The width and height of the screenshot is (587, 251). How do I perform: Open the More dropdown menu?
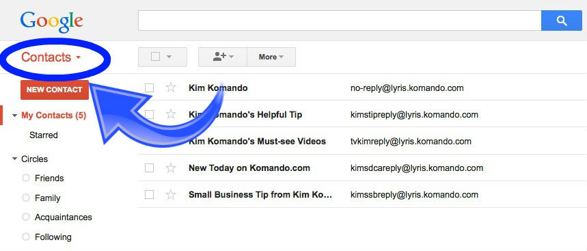(x=271, y=57)
